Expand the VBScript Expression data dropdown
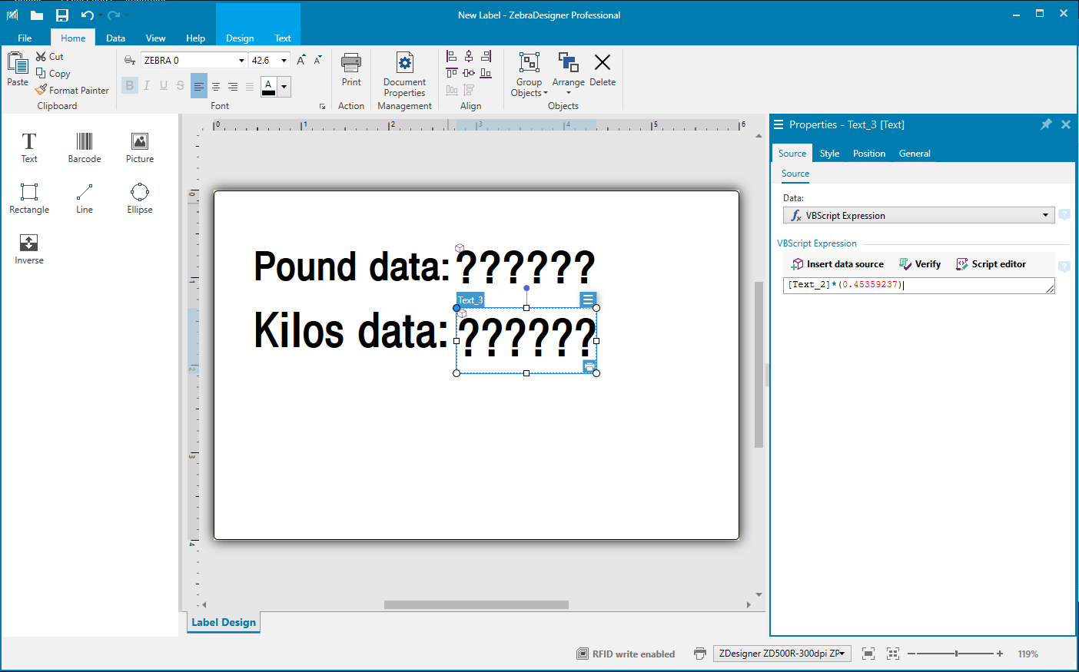Image resolution: width=1079 pixels, height=672 pixels. click(1045, 216)
